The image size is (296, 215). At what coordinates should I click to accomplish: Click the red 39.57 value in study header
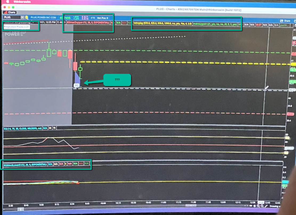pos(258,25)
